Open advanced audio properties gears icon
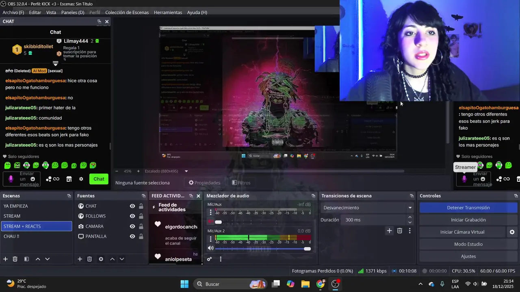The image size is (520, 292). click(210, 259)
